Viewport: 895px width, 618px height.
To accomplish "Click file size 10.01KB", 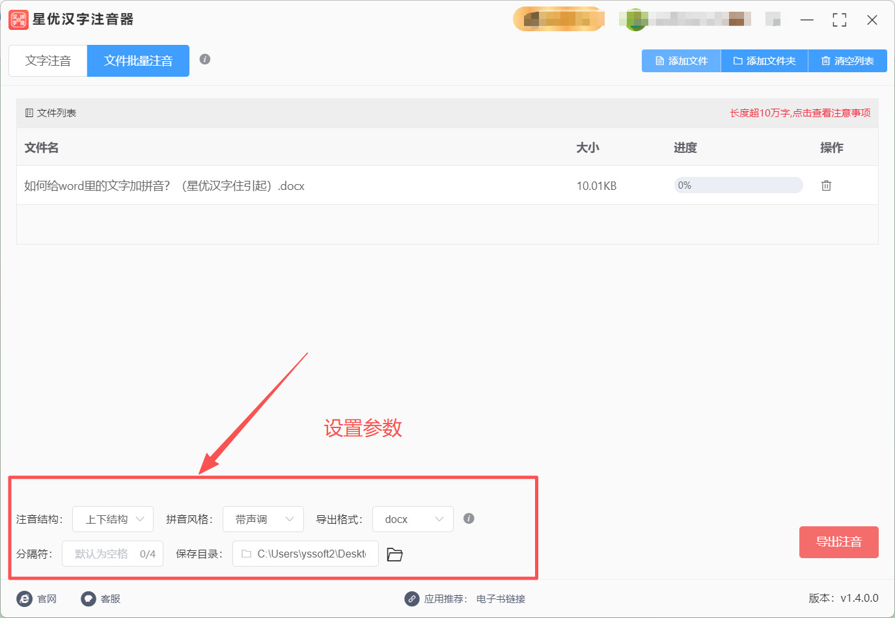I will click(x=596, y=186).
